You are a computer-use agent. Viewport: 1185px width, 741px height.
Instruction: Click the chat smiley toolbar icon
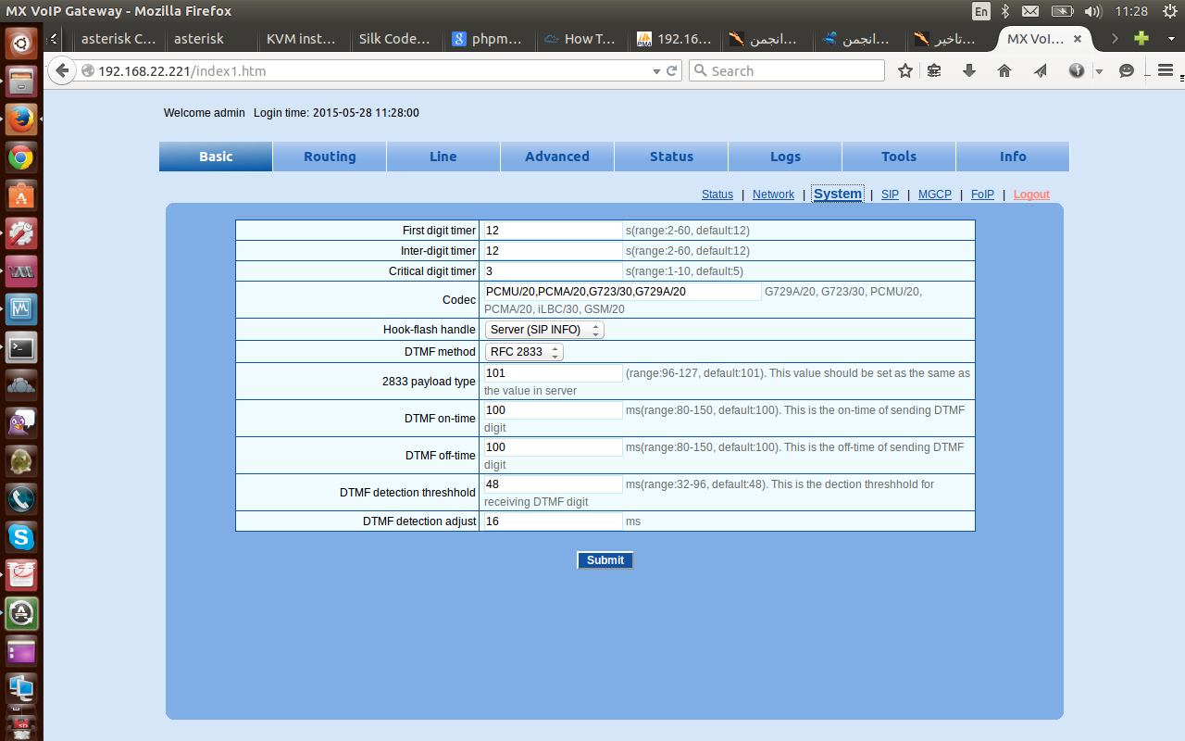pos(1127,70)
